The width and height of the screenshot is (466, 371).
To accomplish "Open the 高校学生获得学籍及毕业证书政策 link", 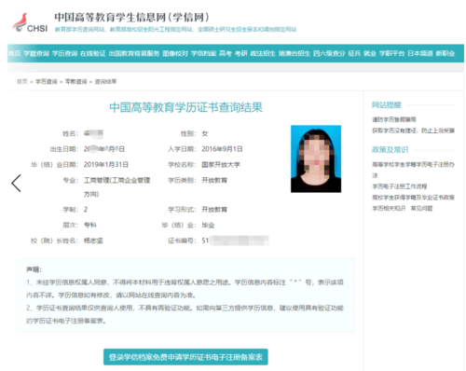I will coord(413,198).
